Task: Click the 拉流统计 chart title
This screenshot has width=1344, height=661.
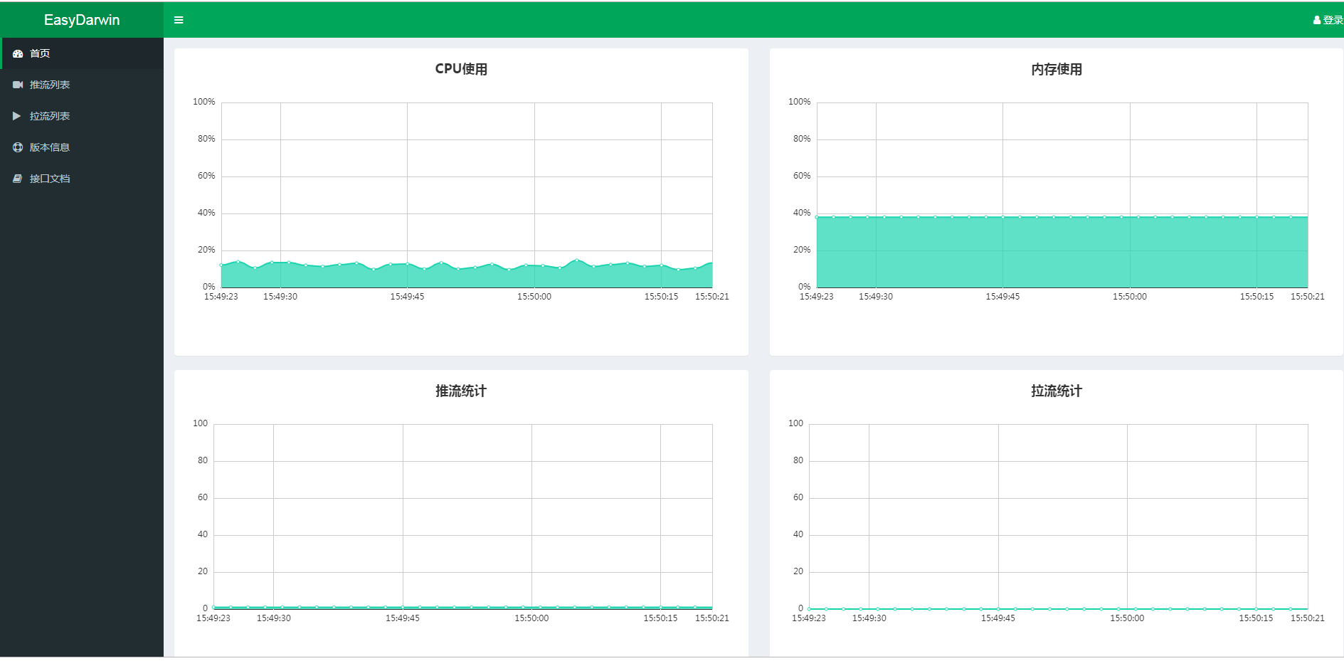Action: pyautogui.click(x=1059, y=391)
